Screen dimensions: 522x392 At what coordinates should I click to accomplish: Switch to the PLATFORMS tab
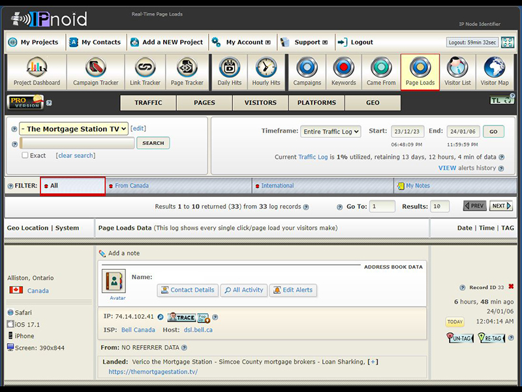(x=316, y=103)
